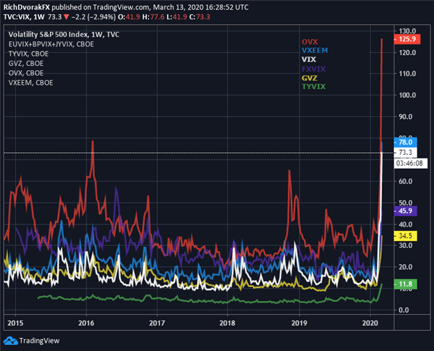Click the green 11.8 price tag
Screen dimensions: 434x351
(x=405, y=284)
